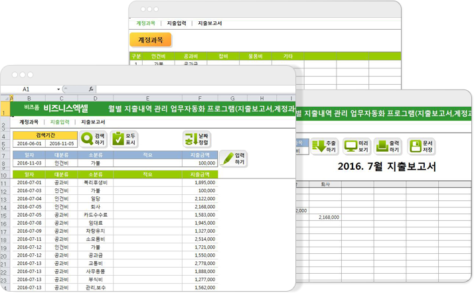Open 미리보기 preview monitor icon

351,146
